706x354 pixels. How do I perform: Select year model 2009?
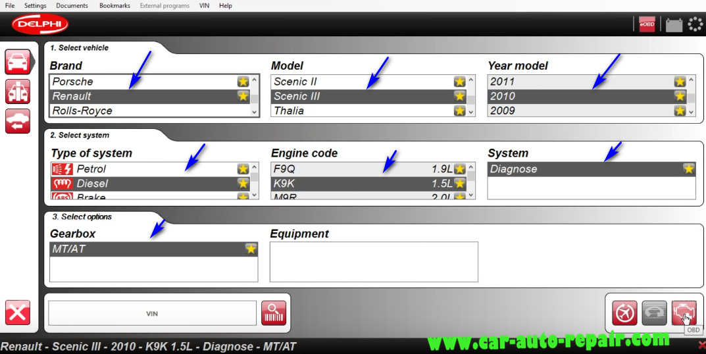588,111
